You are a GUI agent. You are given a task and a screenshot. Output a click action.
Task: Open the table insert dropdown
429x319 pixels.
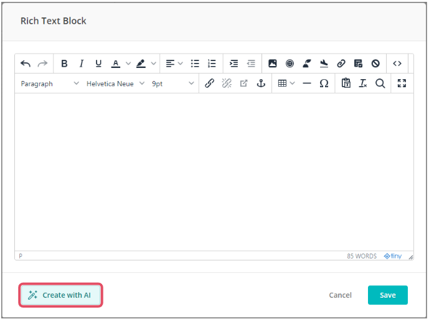pyautogui.click(x=286, y=83)
